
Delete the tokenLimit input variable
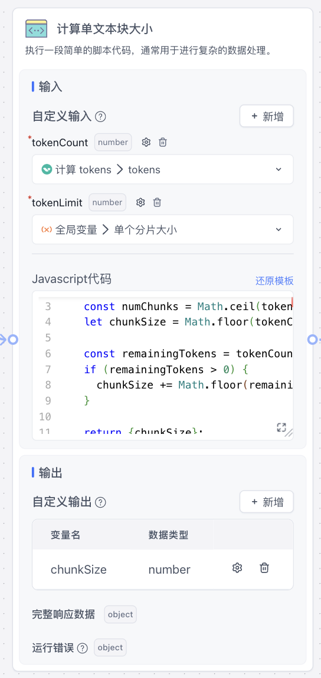click(x=158, y=202)
